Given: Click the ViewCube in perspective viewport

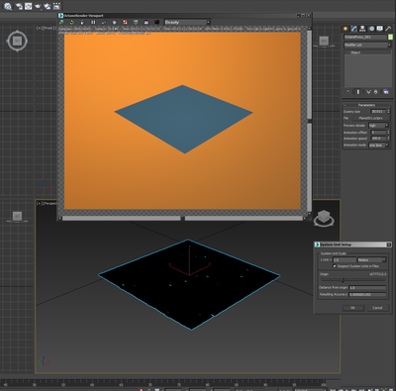Looking at the screenshot, I should (324, 218).
